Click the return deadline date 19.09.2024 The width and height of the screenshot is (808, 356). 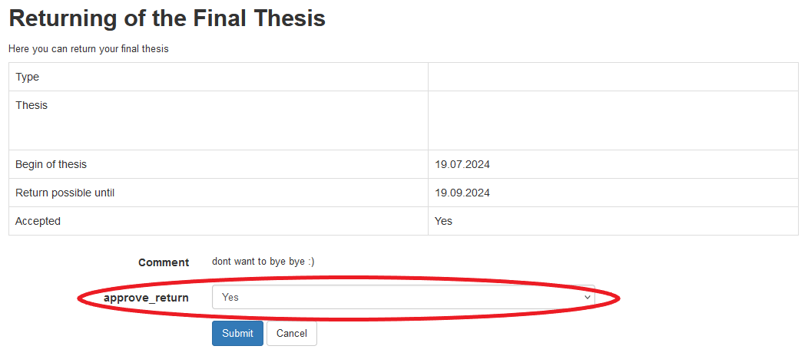pos(462,193)
